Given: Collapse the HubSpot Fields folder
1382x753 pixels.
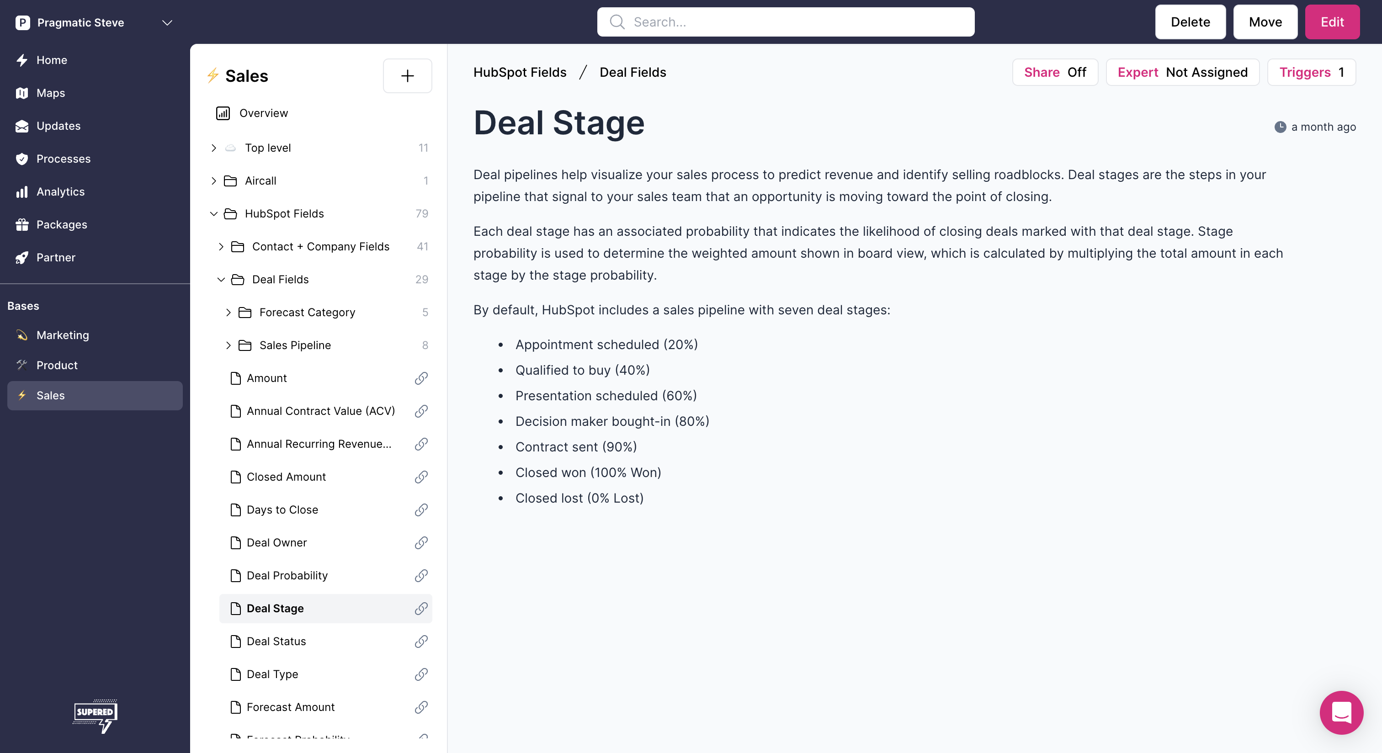Looking at the screenshot, I should [213, 213].
